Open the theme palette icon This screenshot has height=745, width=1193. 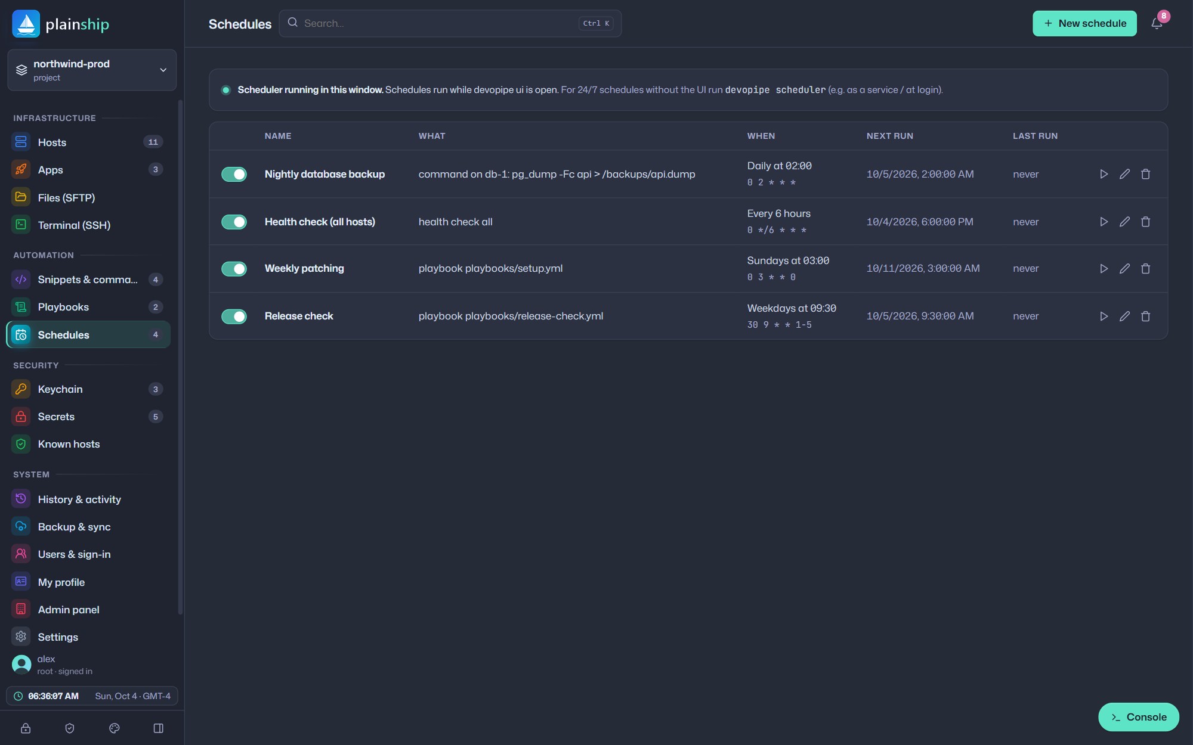point(115,728)
